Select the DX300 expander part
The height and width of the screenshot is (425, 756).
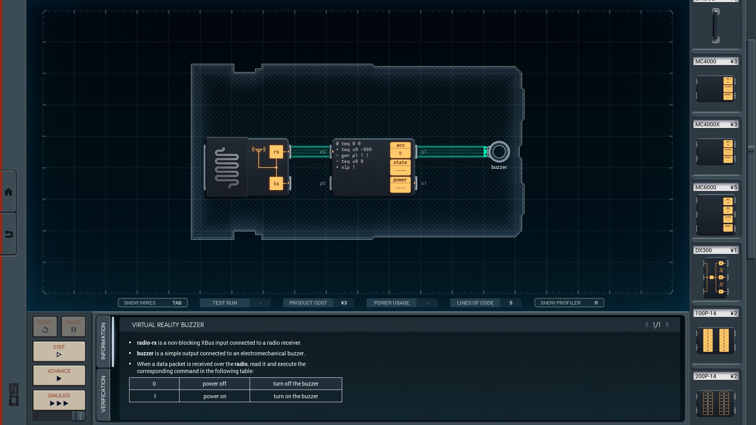click(715, 277)
